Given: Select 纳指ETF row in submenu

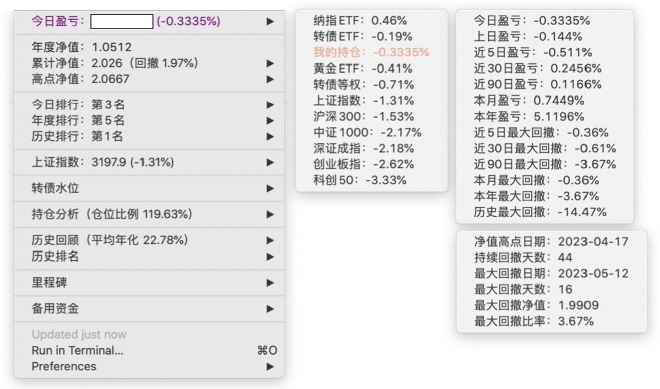Looking at the screenshot, I should click(x=360, y=20).
